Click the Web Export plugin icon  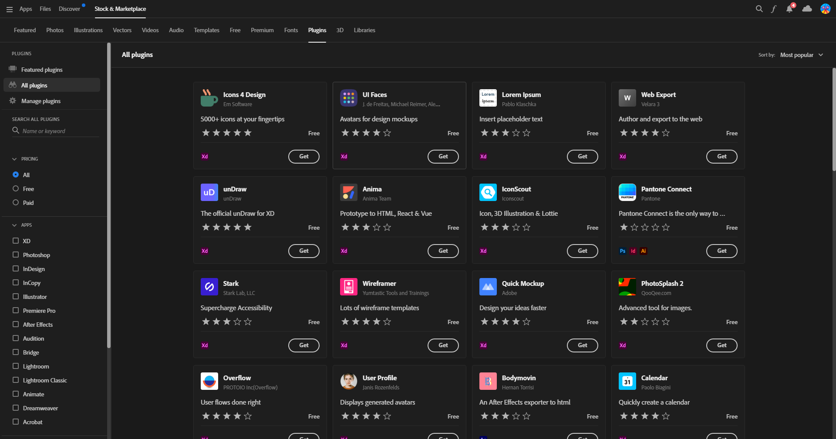coord(627,98)
